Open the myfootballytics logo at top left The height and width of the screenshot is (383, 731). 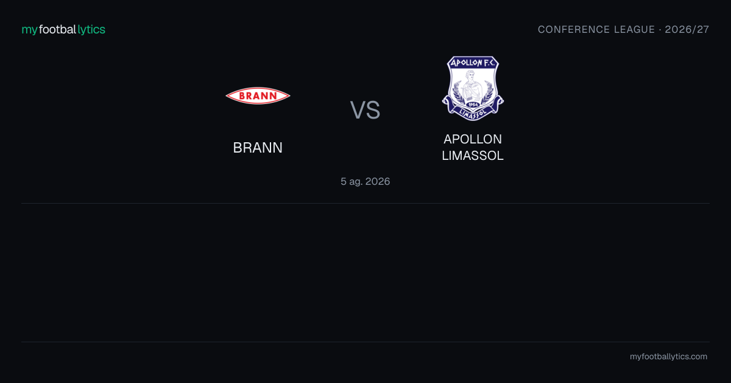coord(63,30)
